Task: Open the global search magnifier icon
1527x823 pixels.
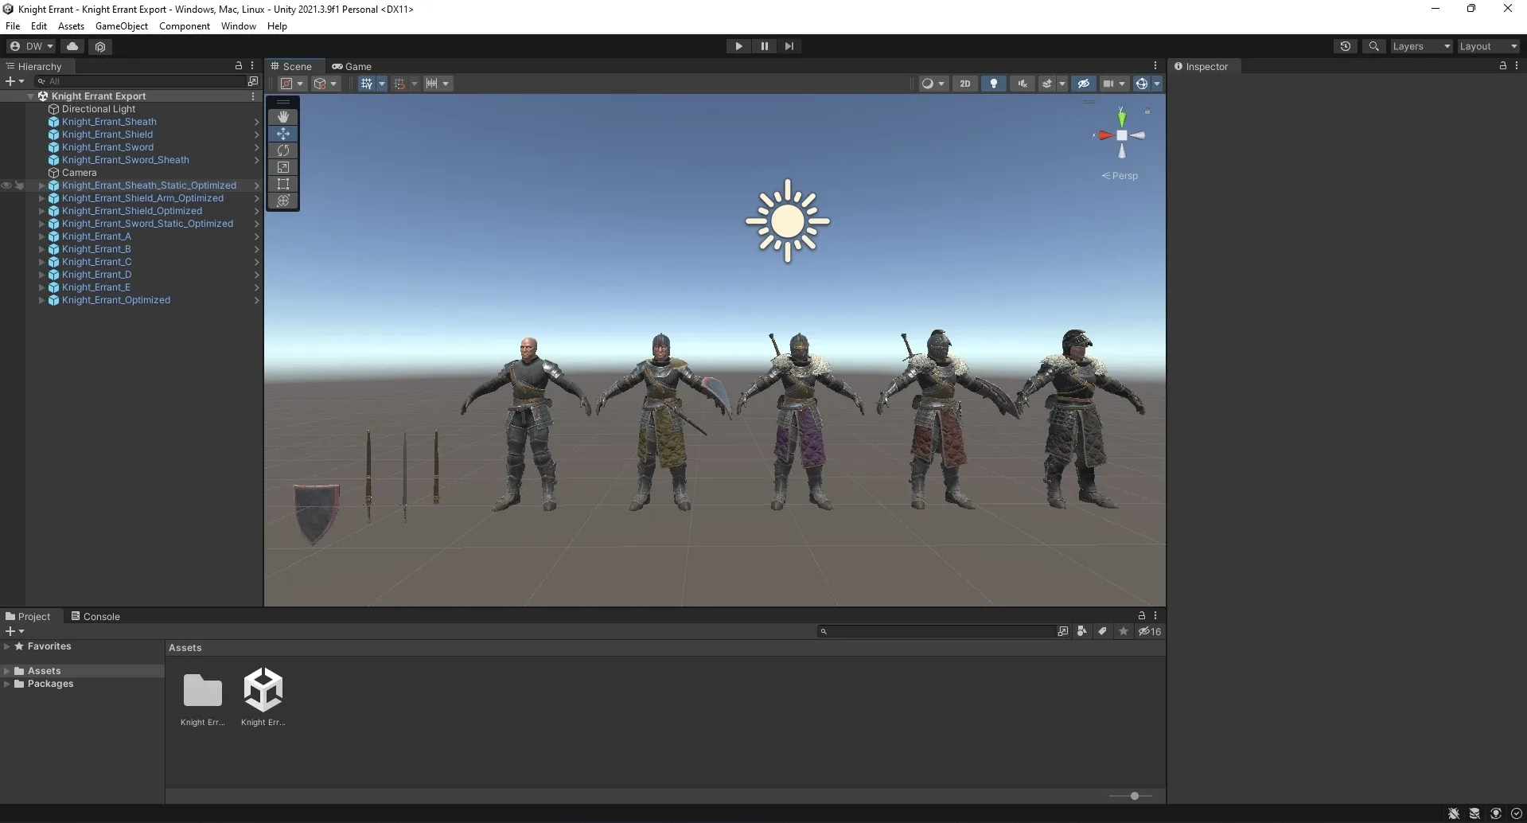Action: pos(1373,46)
